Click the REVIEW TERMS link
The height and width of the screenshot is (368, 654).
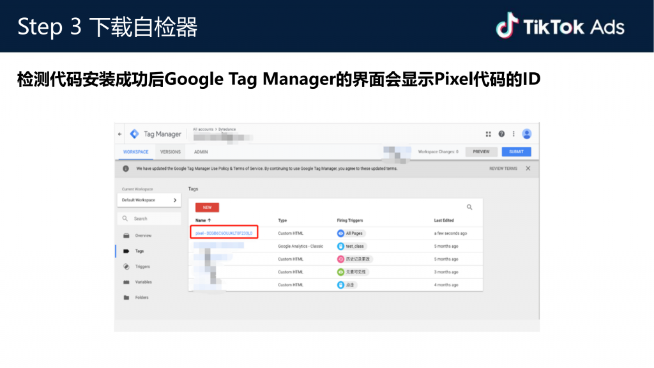tap(503, 169)
